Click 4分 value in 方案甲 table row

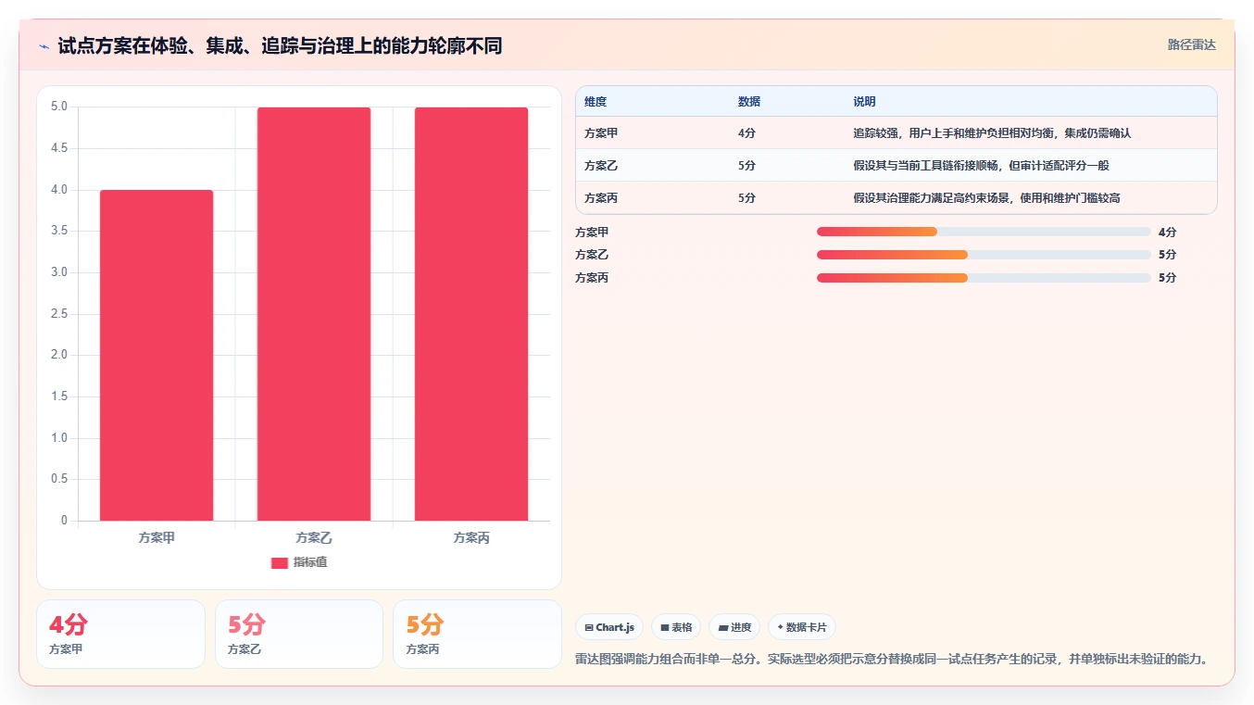(x=746, y=133)
